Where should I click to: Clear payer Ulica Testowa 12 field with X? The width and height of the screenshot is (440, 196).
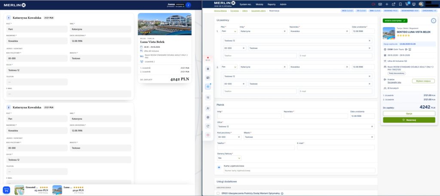pos(373,127)
